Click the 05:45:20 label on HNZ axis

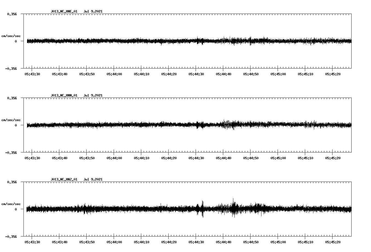pyautogui.click(x=333, y=242)
